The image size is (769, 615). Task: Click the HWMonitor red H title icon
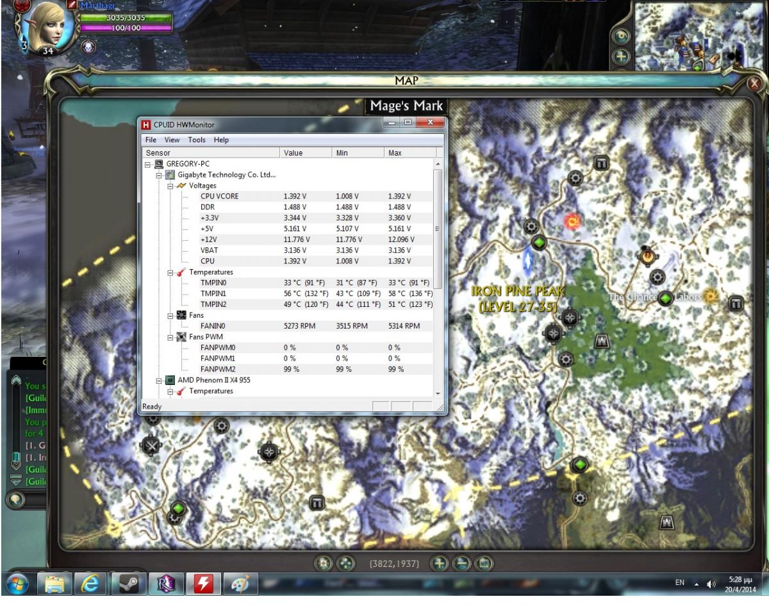pyautogui.click(x=146, y=125)
